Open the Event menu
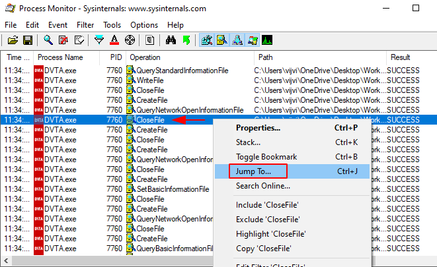 point(58,25)
